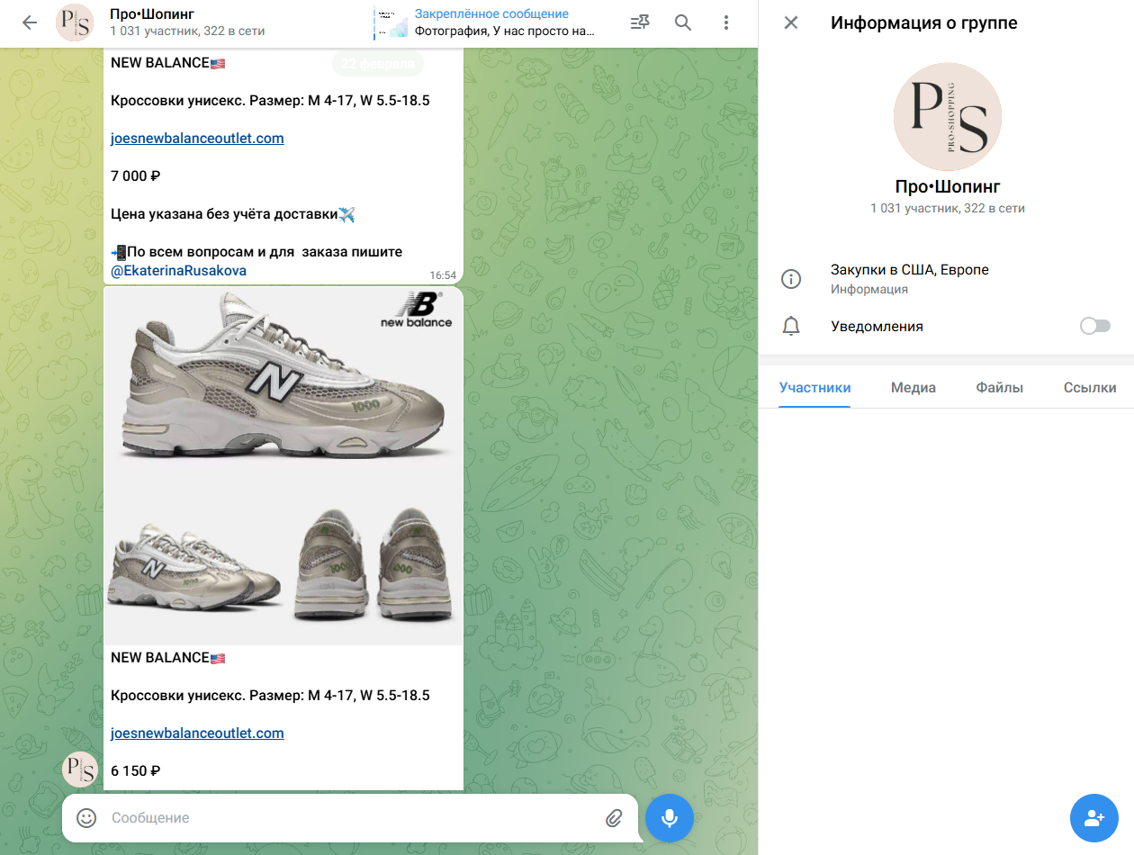Click the hide pinned messages icon
This screenshot has height=855, width=1134.
click(x=639, y=22)
